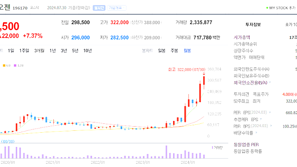This screenshot has height=167, width=297.
Task: Open the 동일업종 PER link
Action: 246,145
